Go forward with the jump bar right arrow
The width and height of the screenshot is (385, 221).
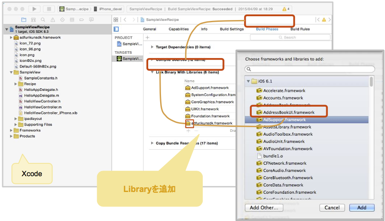pos(134,20)
